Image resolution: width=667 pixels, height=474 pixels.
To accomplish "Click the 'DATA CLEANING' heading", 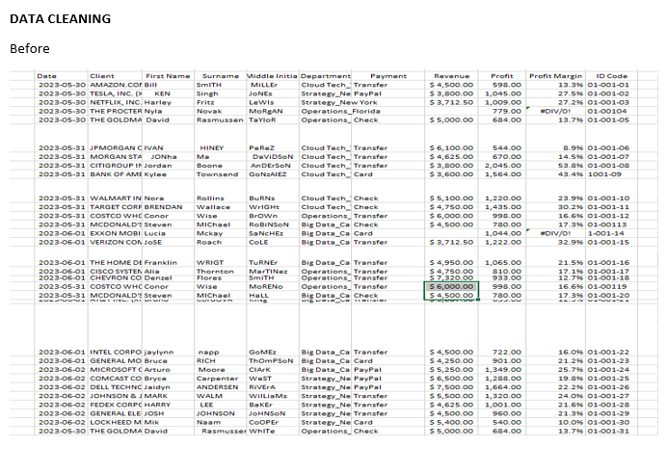I will click(x=60, y=18).
